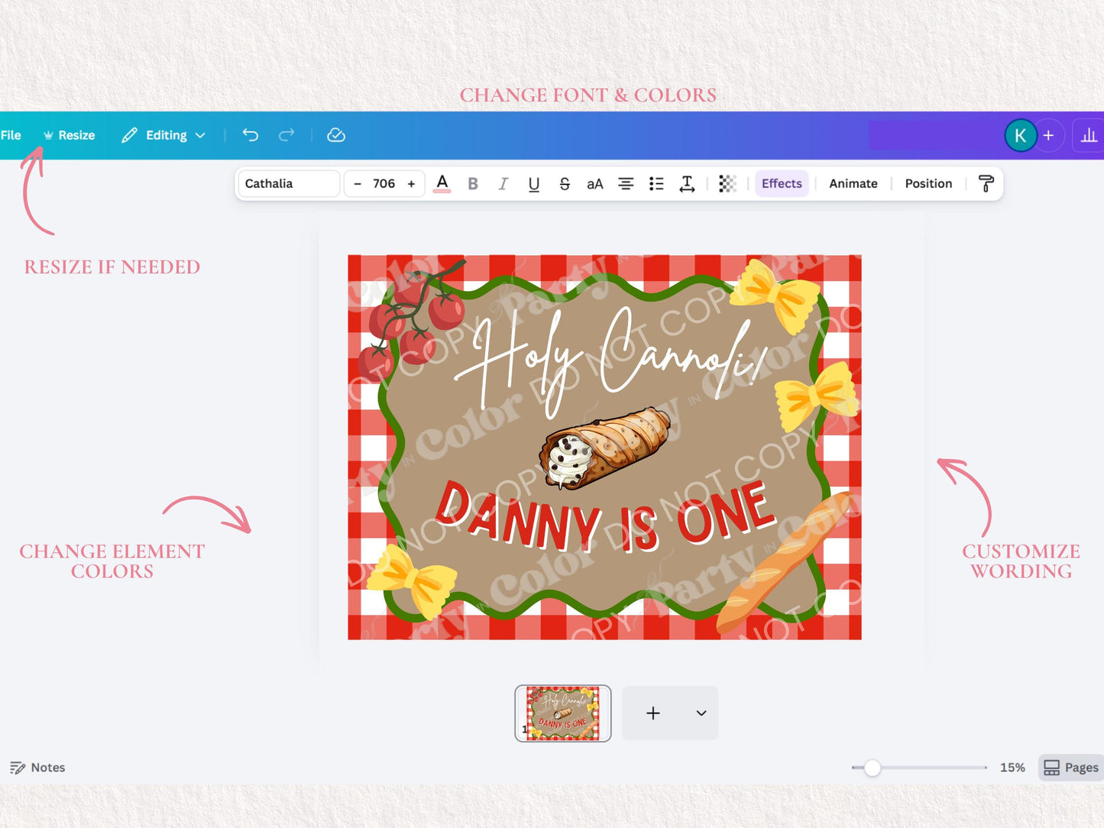Toggle underline formatting
The width and height of the screenshot is (1104, 828).
pyautogui.click(x=534, y=183)
